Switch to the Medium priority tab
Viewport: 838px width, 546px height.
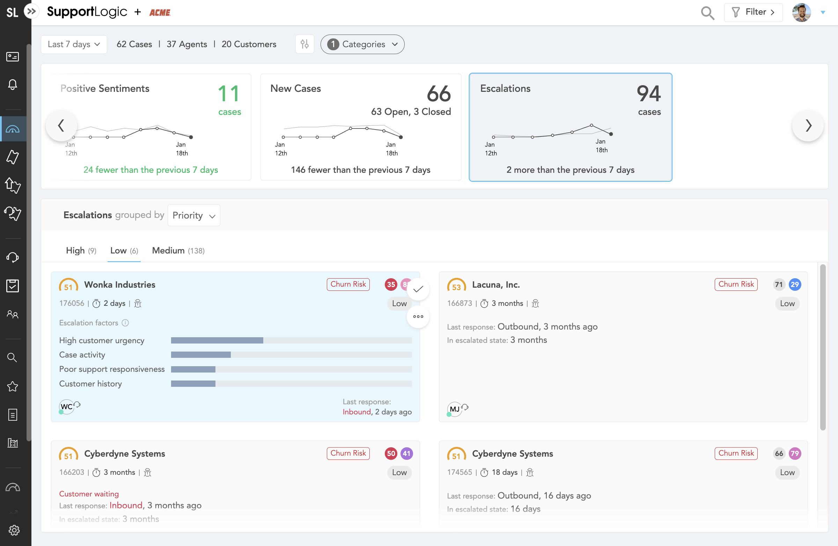[178, 250]
